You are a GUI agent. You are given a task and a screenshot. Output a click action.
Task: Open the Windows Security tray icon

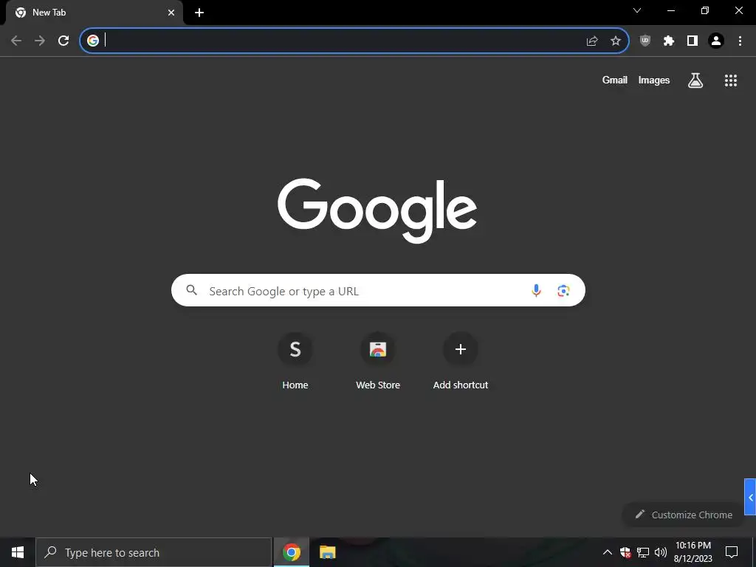click(625, 552)
